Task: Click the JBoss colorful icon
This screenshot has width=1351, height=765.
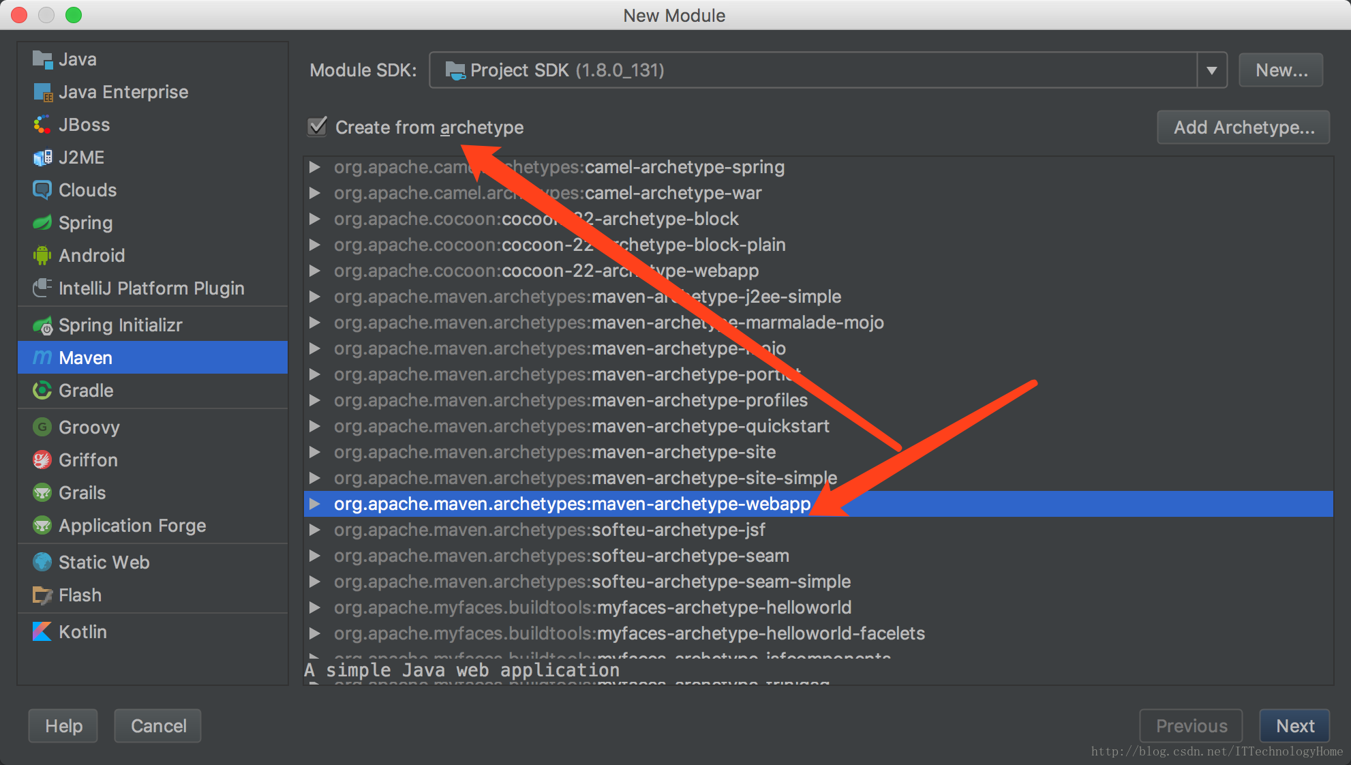Action: (42, 125)
